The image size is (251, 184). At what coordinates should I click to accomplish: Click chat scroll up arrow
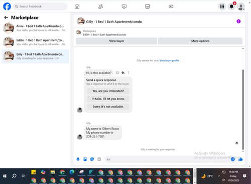[x=243, y=48]
